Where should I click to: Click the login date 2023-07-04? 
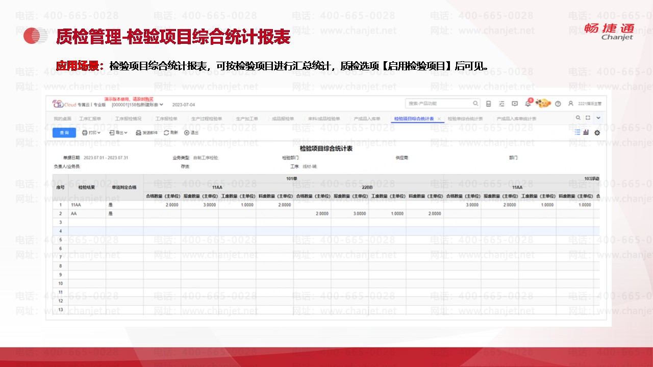coord(184,104)
